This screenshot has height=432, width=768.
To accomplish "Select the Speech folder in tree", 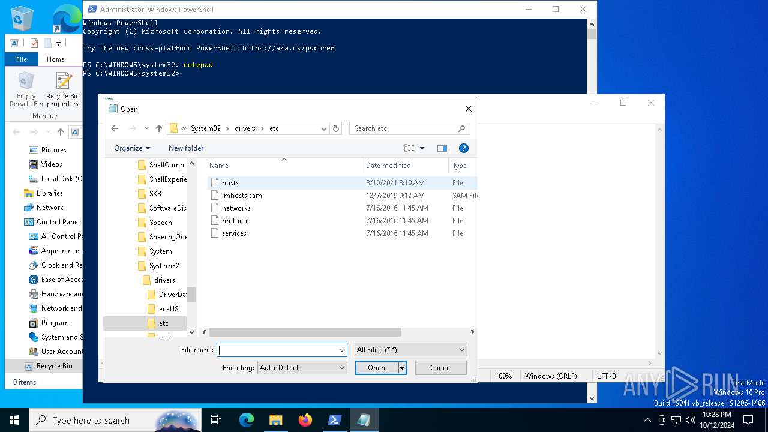I will [x=160, y=223].
